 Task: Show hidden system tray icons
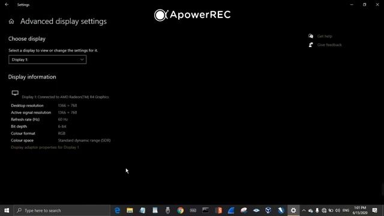pyautogui.click(x=304, y=211)
